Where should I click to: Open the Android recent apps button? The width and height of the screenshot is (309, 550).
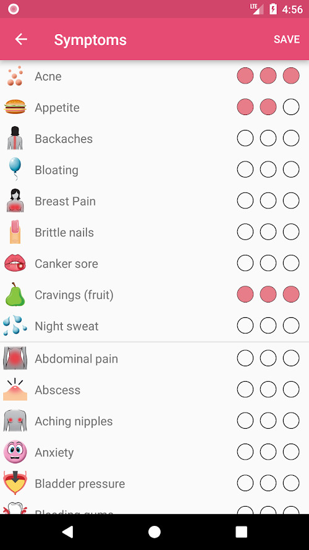pos(241,532)
